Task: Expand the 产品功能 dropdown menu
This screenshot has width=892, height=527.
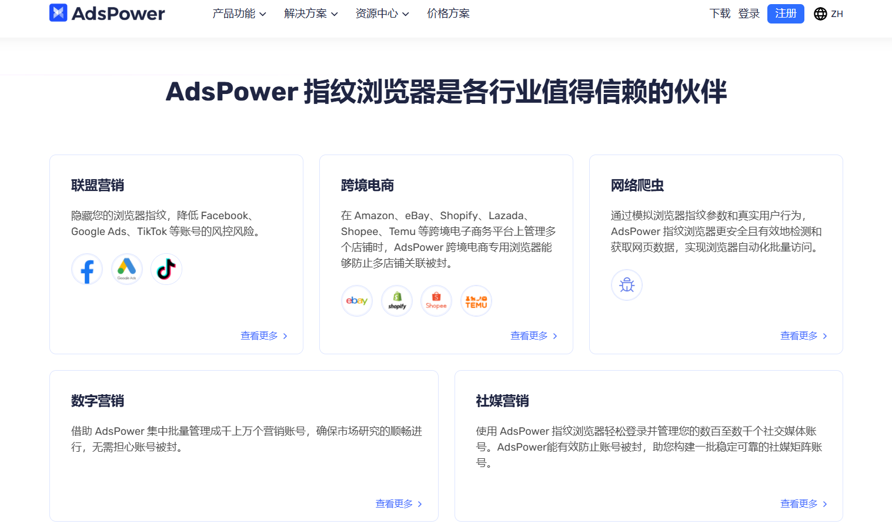Action: coord(239,14)
